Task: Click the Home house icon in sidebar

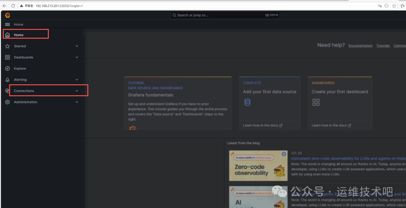Action: (x=8, y=35)
